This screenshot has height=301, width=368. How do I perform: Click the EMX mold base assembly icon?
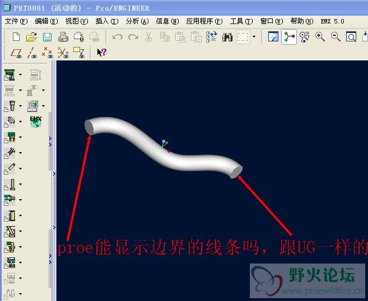point(10,75)
